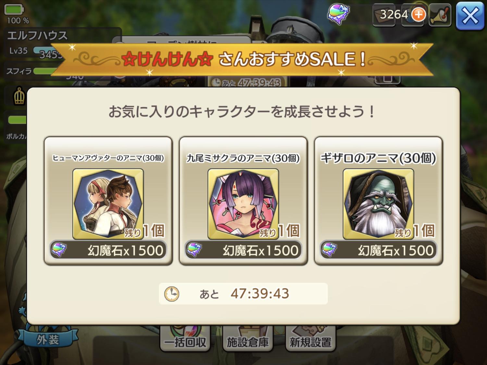Viewport: 487px width, 365px height.
Task: Tap the エルフハウス title label
Action: 37,35
